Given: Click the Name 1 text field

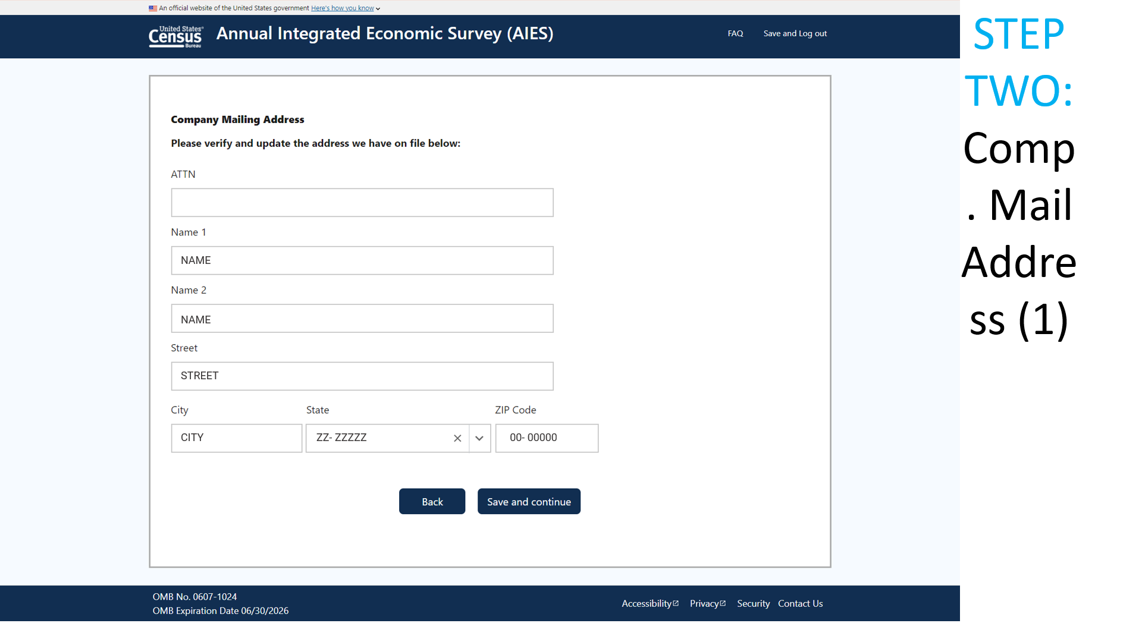Looking at the screenshot, I should coord(362,260).
